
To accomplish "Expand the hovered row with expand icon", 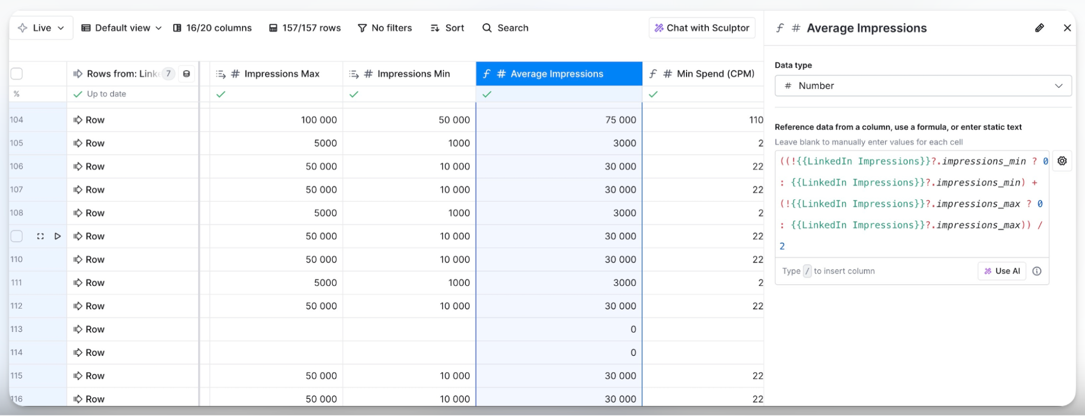I will pos(40,236).
